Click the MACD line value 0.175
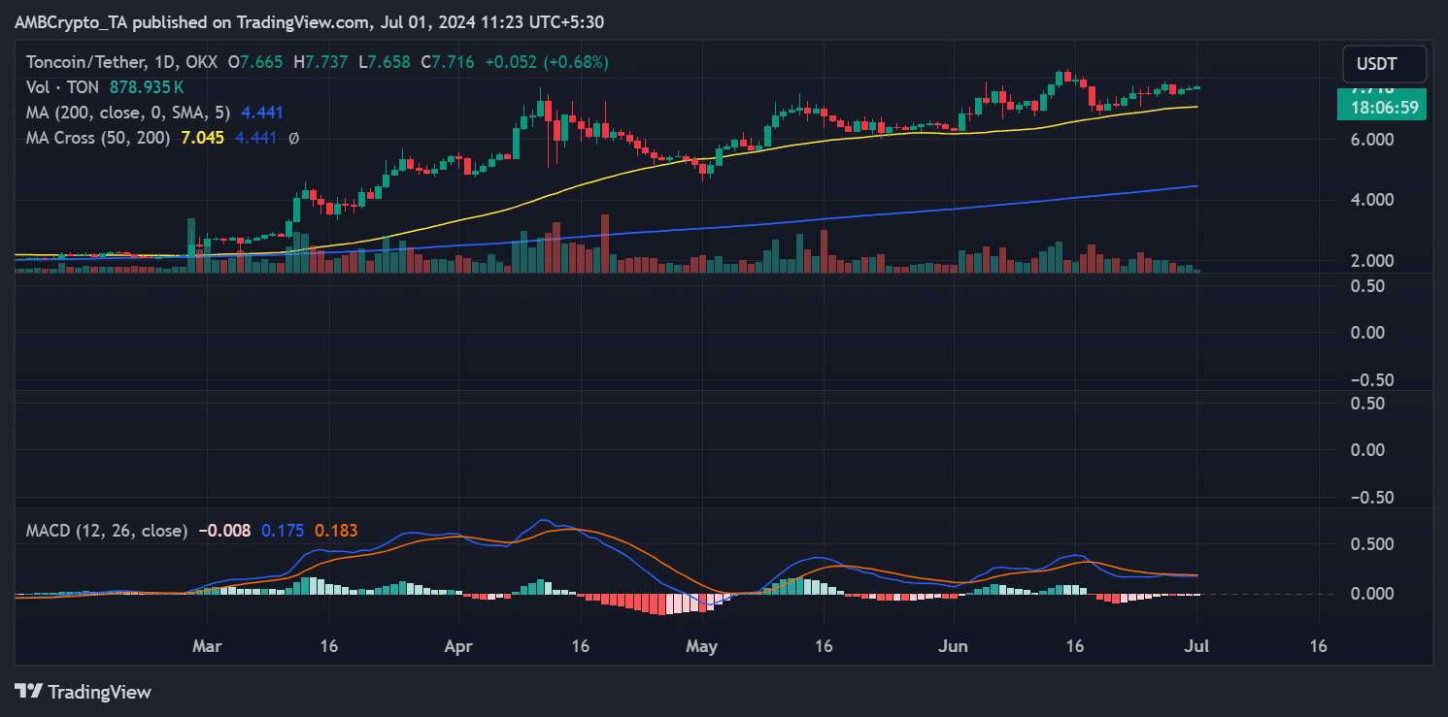The height and width of the screenshot is (717, 1448). [283, 531]
